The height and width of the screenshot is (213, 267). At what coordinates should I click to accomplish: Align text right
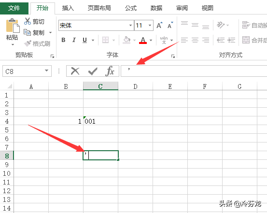[x=206, y=40]
